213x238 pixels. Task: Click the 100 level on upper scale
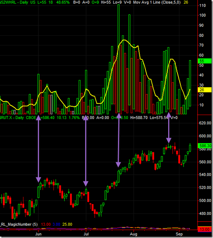point(202,15)
